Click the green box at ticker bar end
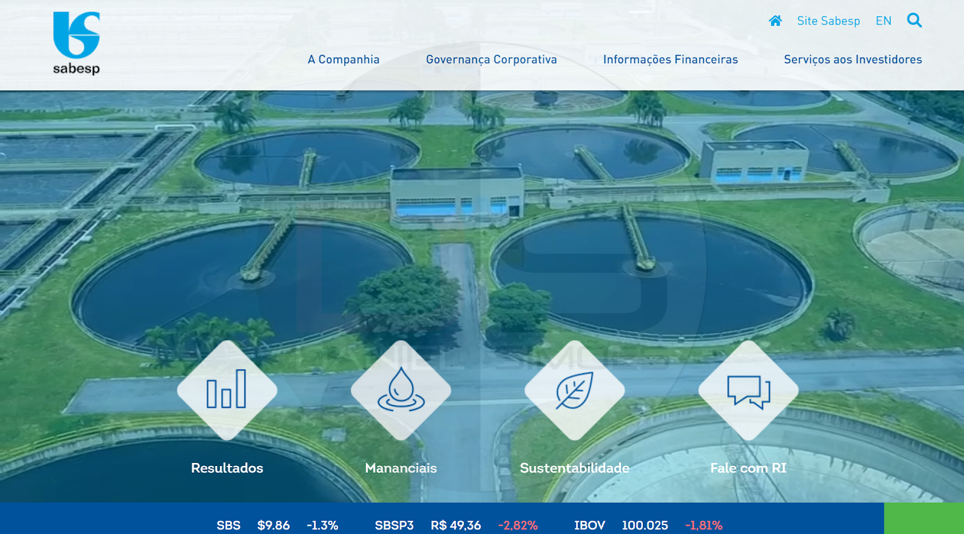Screen dimensions: 964x534 pos(924,518)
